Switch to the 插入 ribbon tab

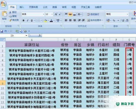(22, 7)
